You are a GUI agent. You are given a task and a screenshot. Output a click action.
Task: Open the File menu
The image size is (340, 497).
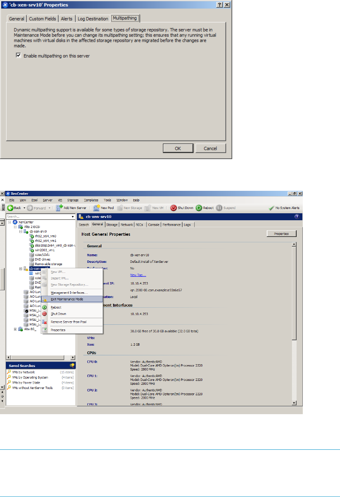(x=12, y=200)
